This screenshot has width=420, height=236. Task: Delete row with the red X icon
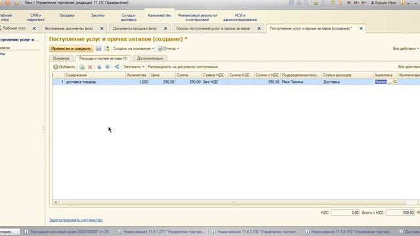90,67
